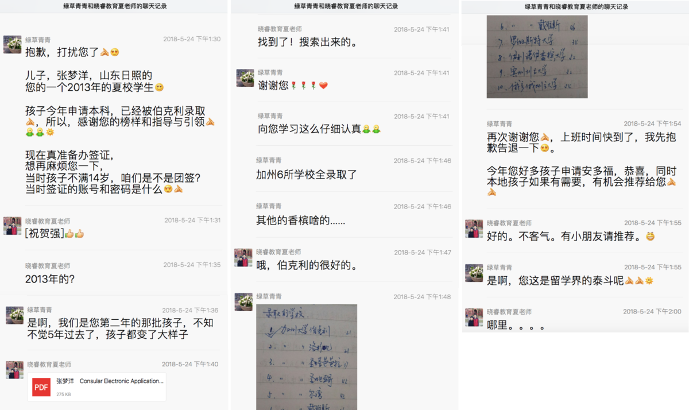The width and height of the screenshot is (689, 410).
Task: Click 绿草青青 avatar beside 是啊，我们是您第二年 message
Action: [15, 315]
